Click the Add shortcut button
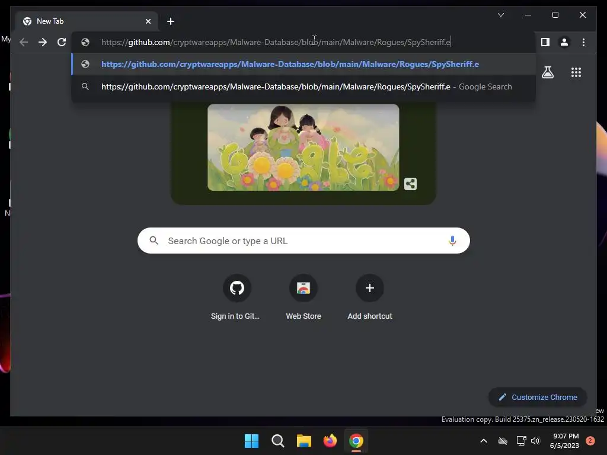The height and width of the screenshot is (455, 607). [x=370, y=297]
